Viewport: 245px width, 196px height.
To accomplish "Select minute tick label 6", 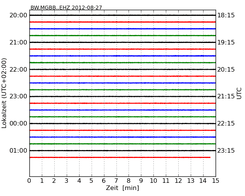I will point(104,181).
